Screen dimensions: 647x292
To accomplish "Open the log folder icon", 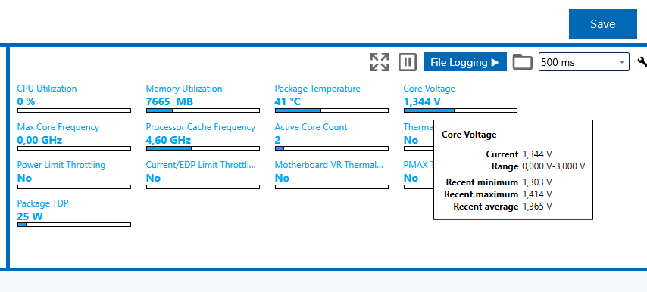I will (523, 62).
